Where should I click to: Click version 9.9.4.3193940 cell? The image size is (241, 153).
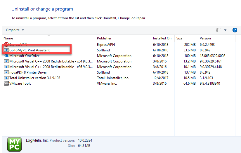[x=210, y=83]
